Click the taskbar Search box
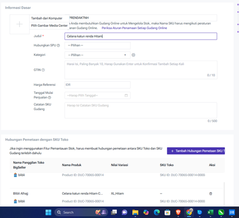Viewport: 239px width, 218px height. coord(81,212)
